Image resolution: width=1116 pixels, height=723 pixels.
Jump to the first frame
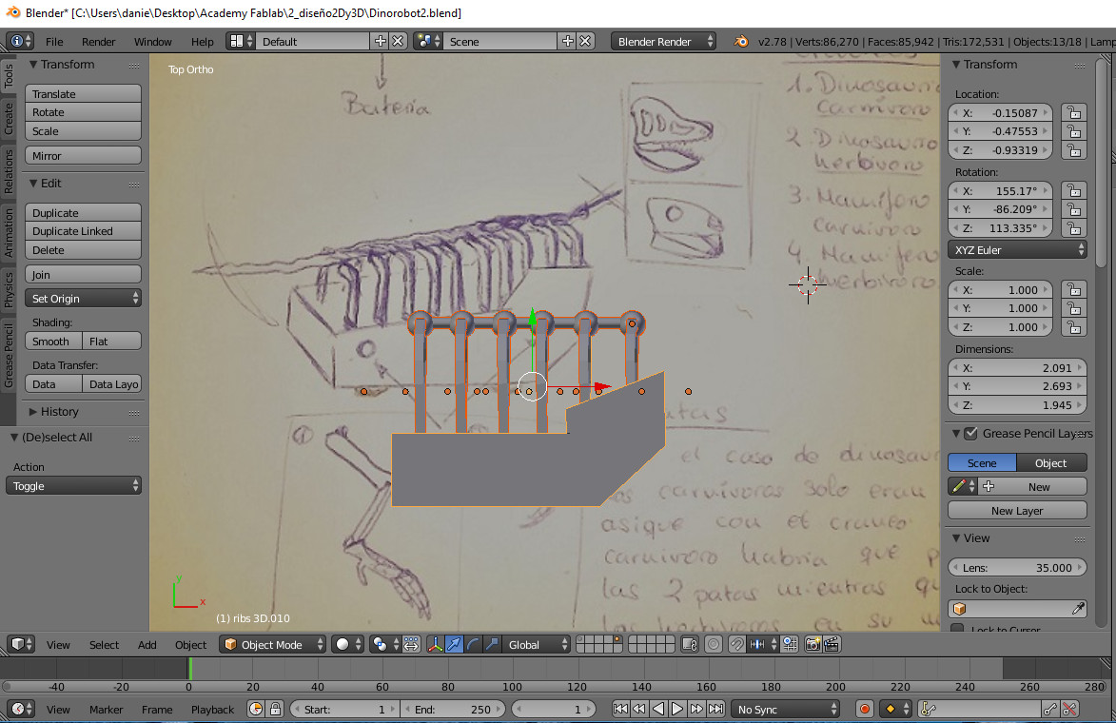click(620, 709)
